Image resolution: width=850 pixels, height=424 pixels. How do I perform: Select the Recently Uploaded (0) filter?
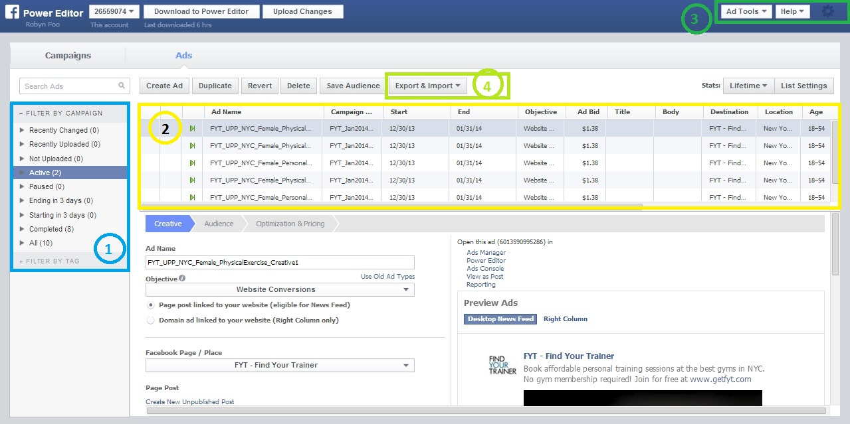point(64,144)
